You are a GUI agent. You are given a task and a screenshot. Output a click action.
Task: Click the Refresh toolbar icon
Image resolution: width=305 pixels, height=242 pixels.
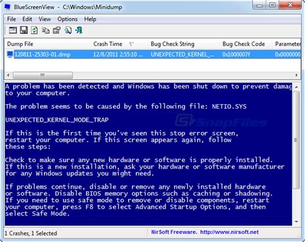click(x=34, y=30)
